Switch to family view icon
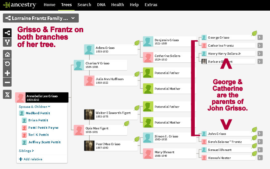This screenshot has width=270, height=169. (x=7, y=42)
